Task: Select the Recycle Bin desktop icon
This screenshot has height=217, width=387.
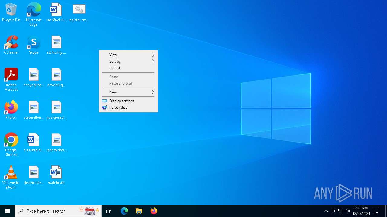Action: click(11, 13)
